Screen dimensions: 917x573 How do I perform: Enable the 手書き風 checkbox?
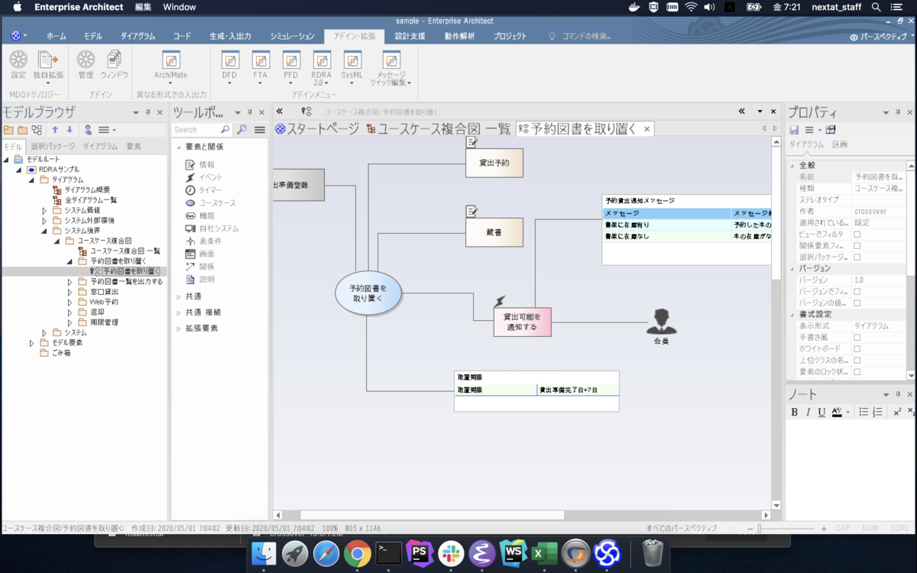click(857, 338)
